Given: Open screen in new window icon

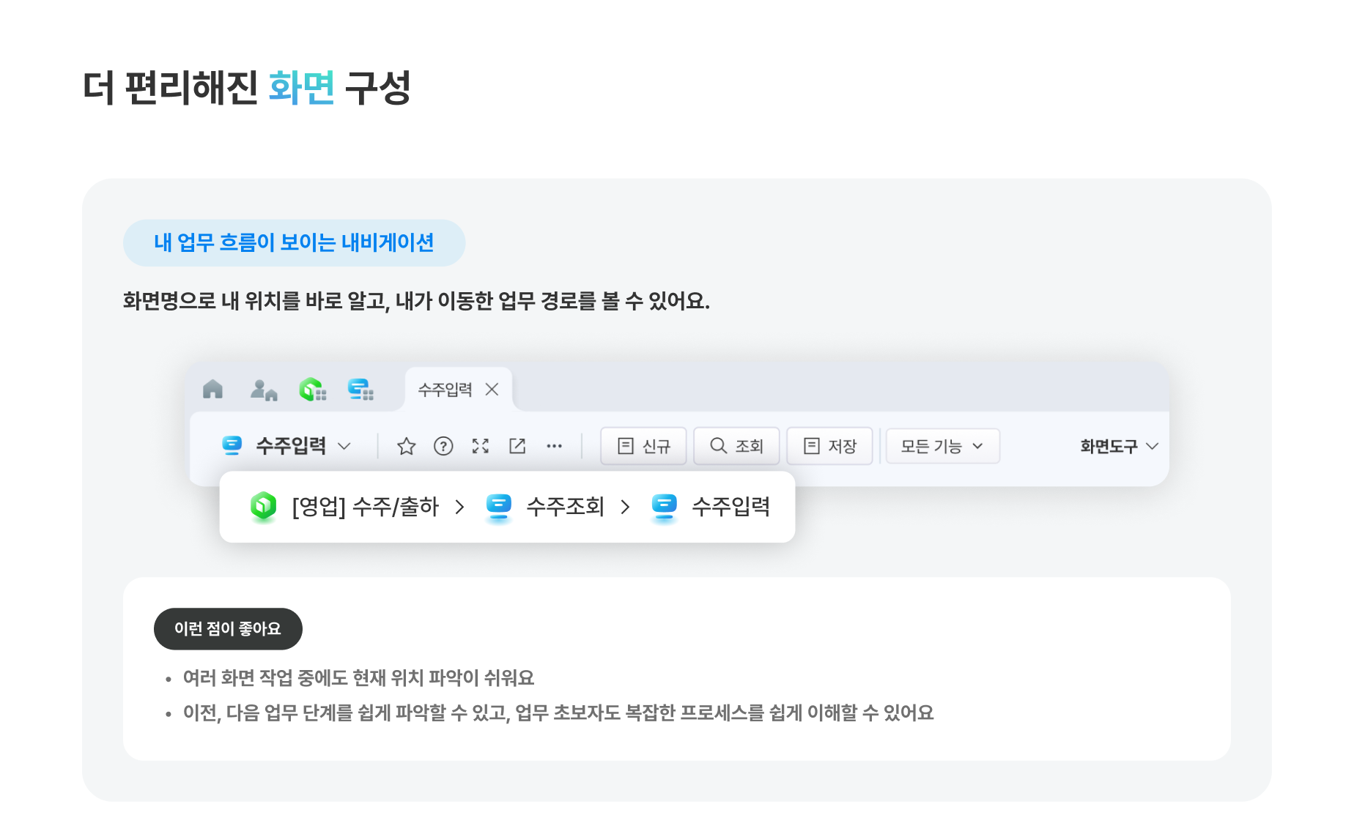Looking at the screenshot, I should pyautogui.click(x=518, y=446).
